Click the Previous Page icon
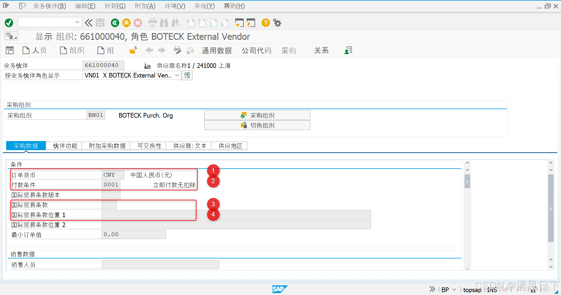This screenshot has width=561, height=295. pos(202,23)
